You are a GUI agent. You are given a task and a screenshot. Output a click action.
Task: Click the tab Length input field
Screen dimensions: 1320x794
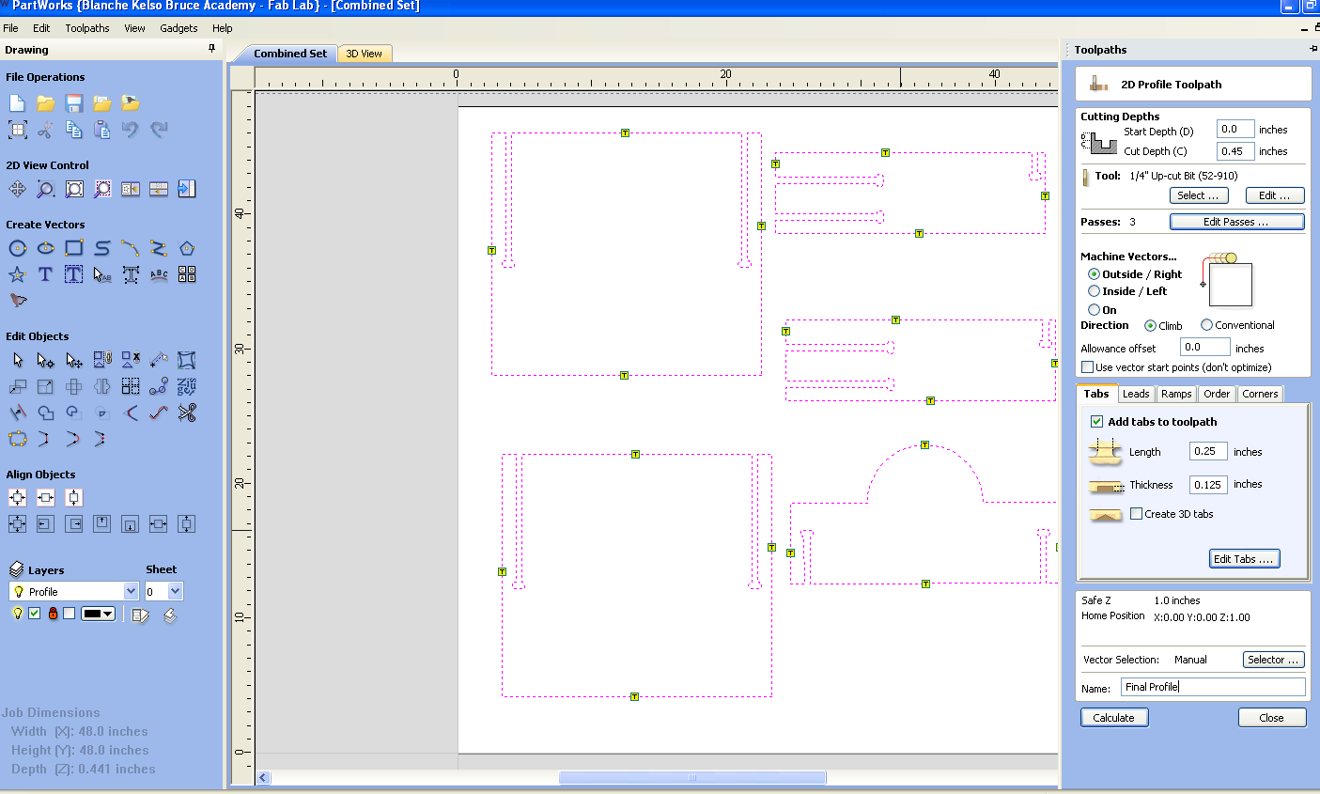point(1208,451)
